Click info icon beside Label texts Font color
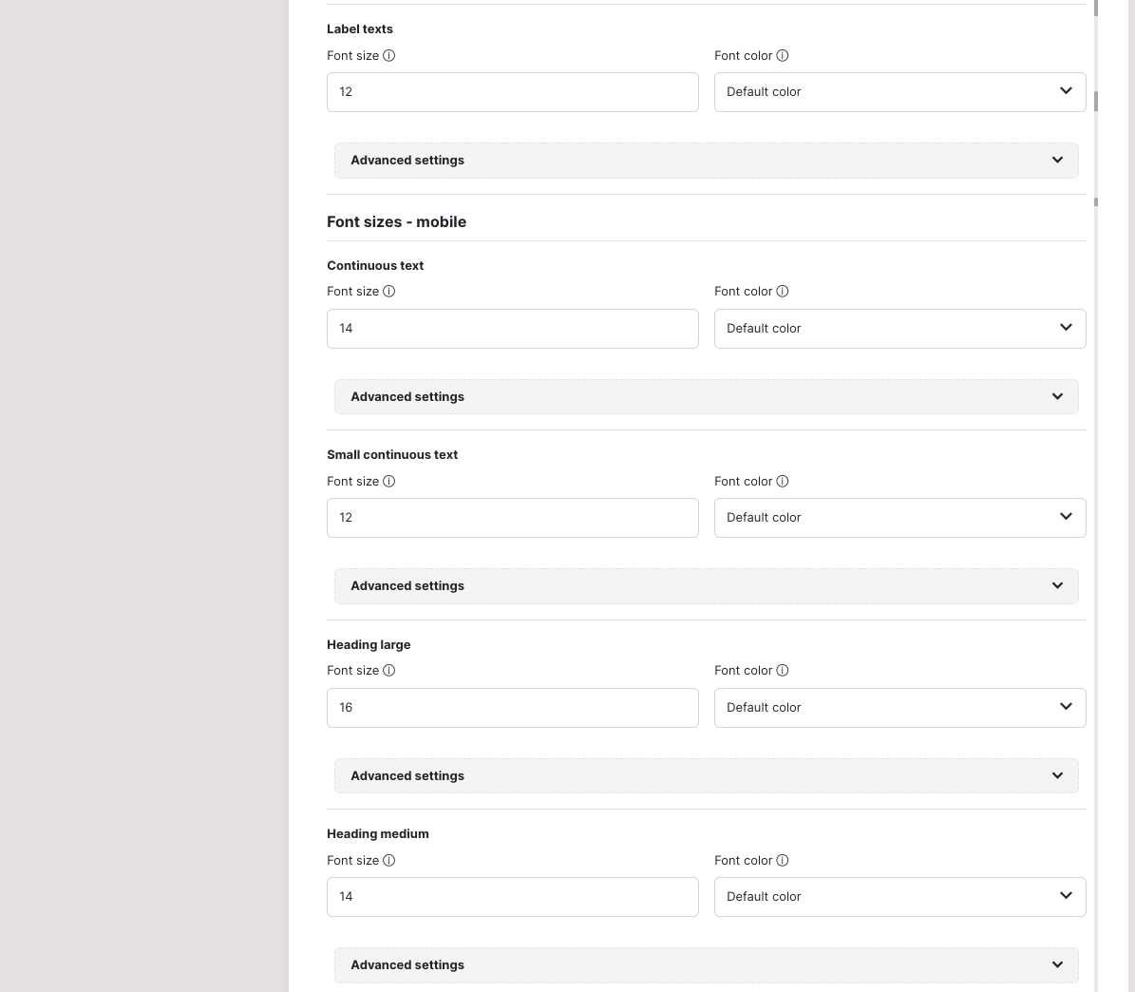The image size is (1135, 992). pyautogui.click(x=783, y=56)
